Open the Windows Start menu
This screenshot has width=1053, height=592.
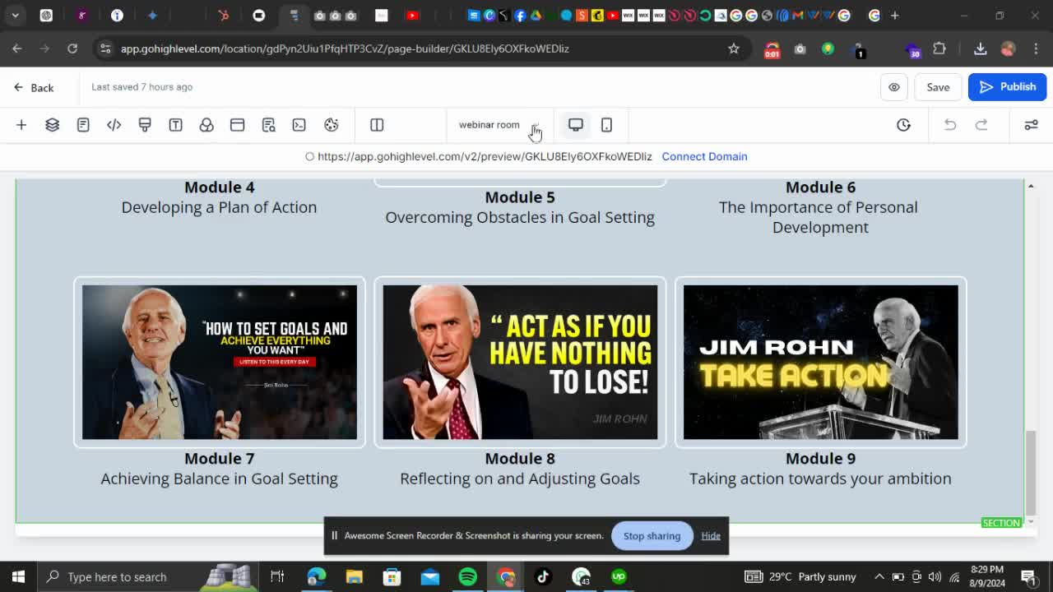pyautogui.click(x=18, y=576)
